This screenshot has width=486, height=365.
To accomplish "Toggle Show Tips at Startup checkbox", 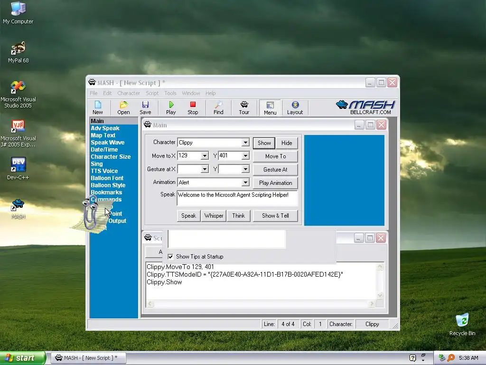I will pyautogui.click(x=170, y=257).
